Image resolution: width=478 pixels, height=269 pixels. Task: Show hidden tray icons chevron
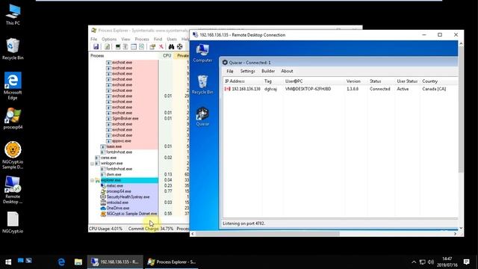point(414,262)
